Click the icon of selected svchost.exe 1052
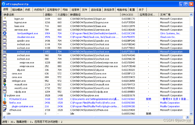This screenshot has width=195, height=125. (5, 52)
